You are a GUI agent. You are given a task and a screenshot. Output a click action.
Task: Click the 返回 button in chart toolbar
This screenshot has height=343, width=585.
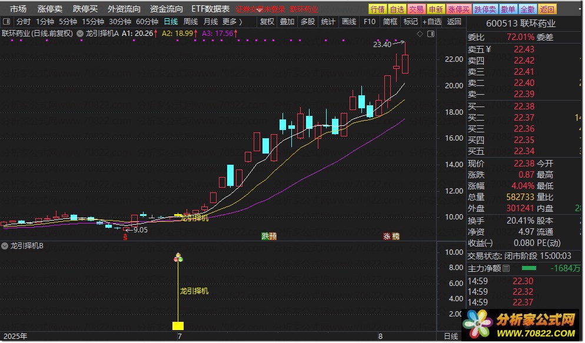point(454,22)
